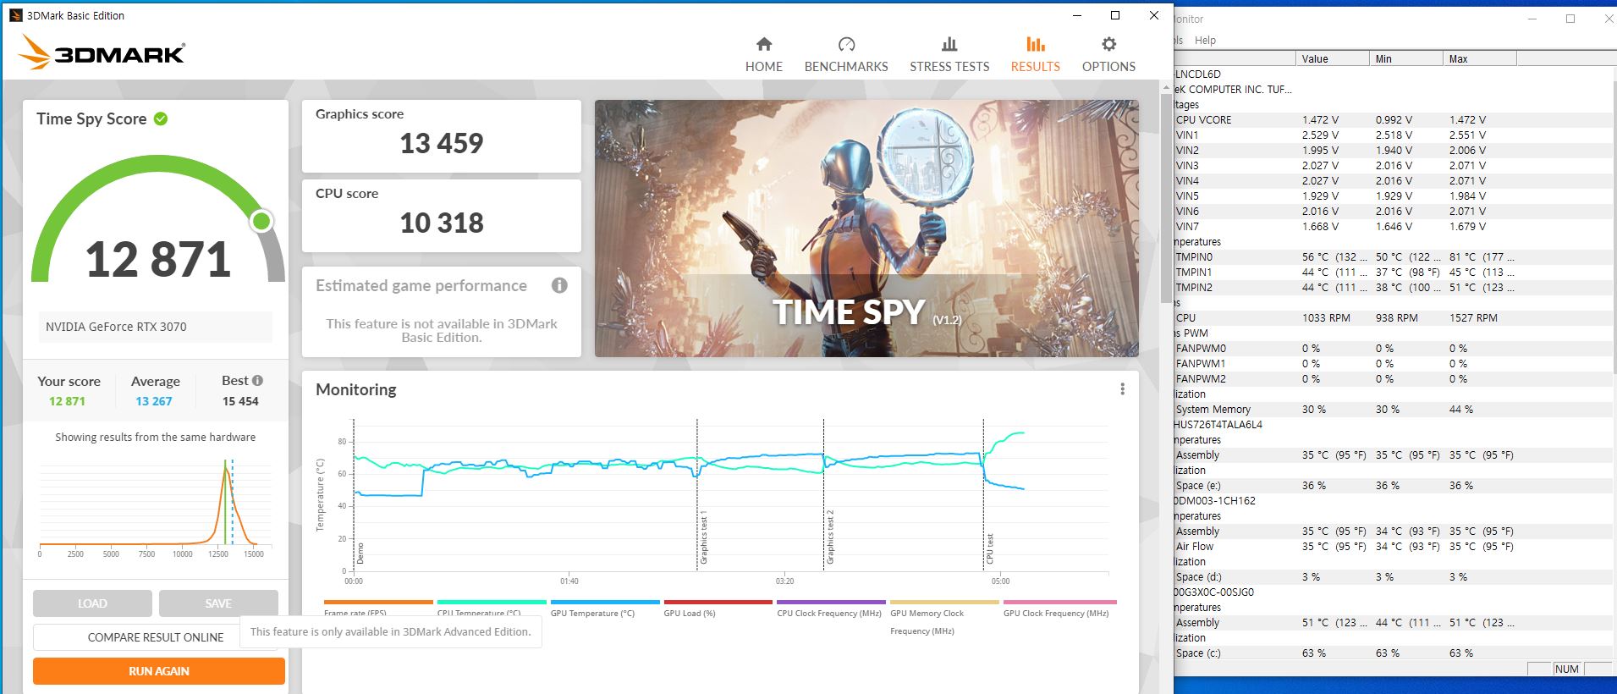Select the CPU fan RPM row
This screenshot has width=1617, height=694.
point(1394,318)
